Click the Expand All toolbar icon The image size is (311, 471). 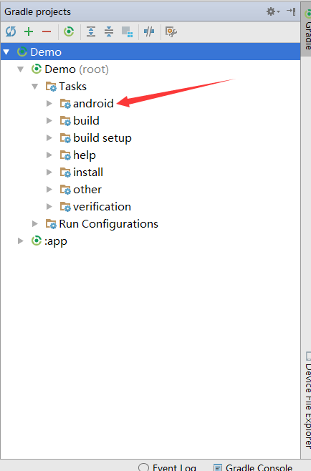point(91,31)
